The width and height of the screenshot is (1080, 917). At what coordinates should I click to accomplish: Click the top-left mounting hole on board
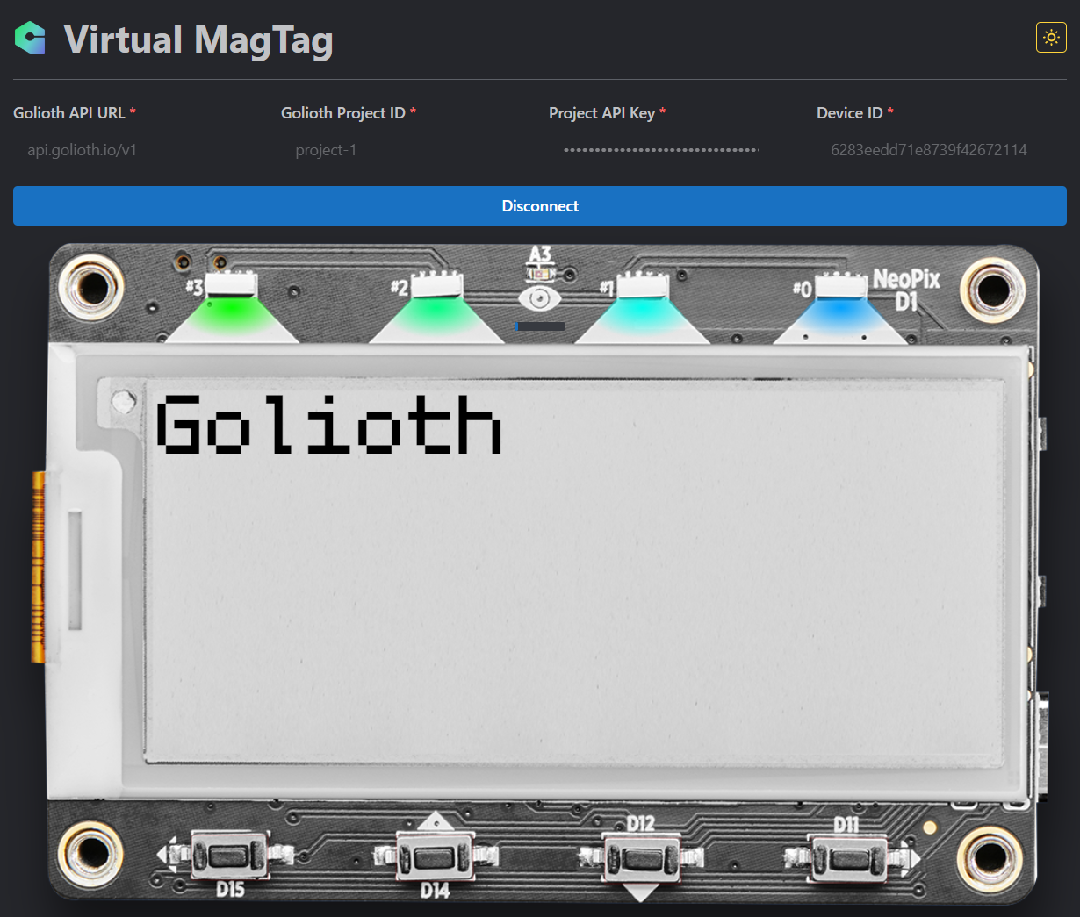pos(90,286)
